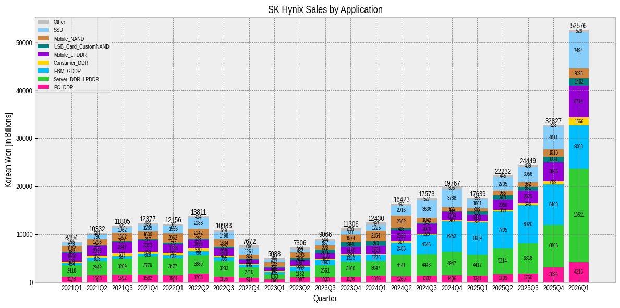
Task: Click the 10000 y-axis tick label
Action: tap(25, 234)
